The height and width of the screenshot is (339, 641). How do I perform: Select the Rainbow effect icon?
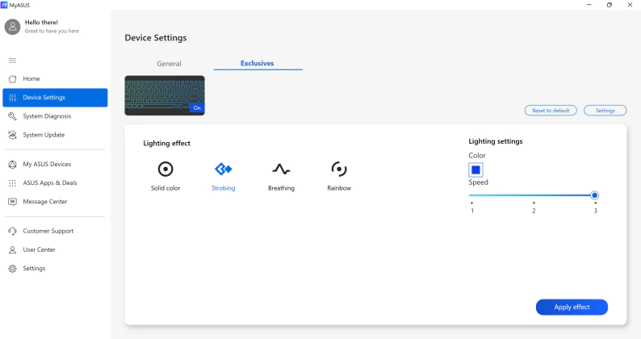click(x=339, y=169)
